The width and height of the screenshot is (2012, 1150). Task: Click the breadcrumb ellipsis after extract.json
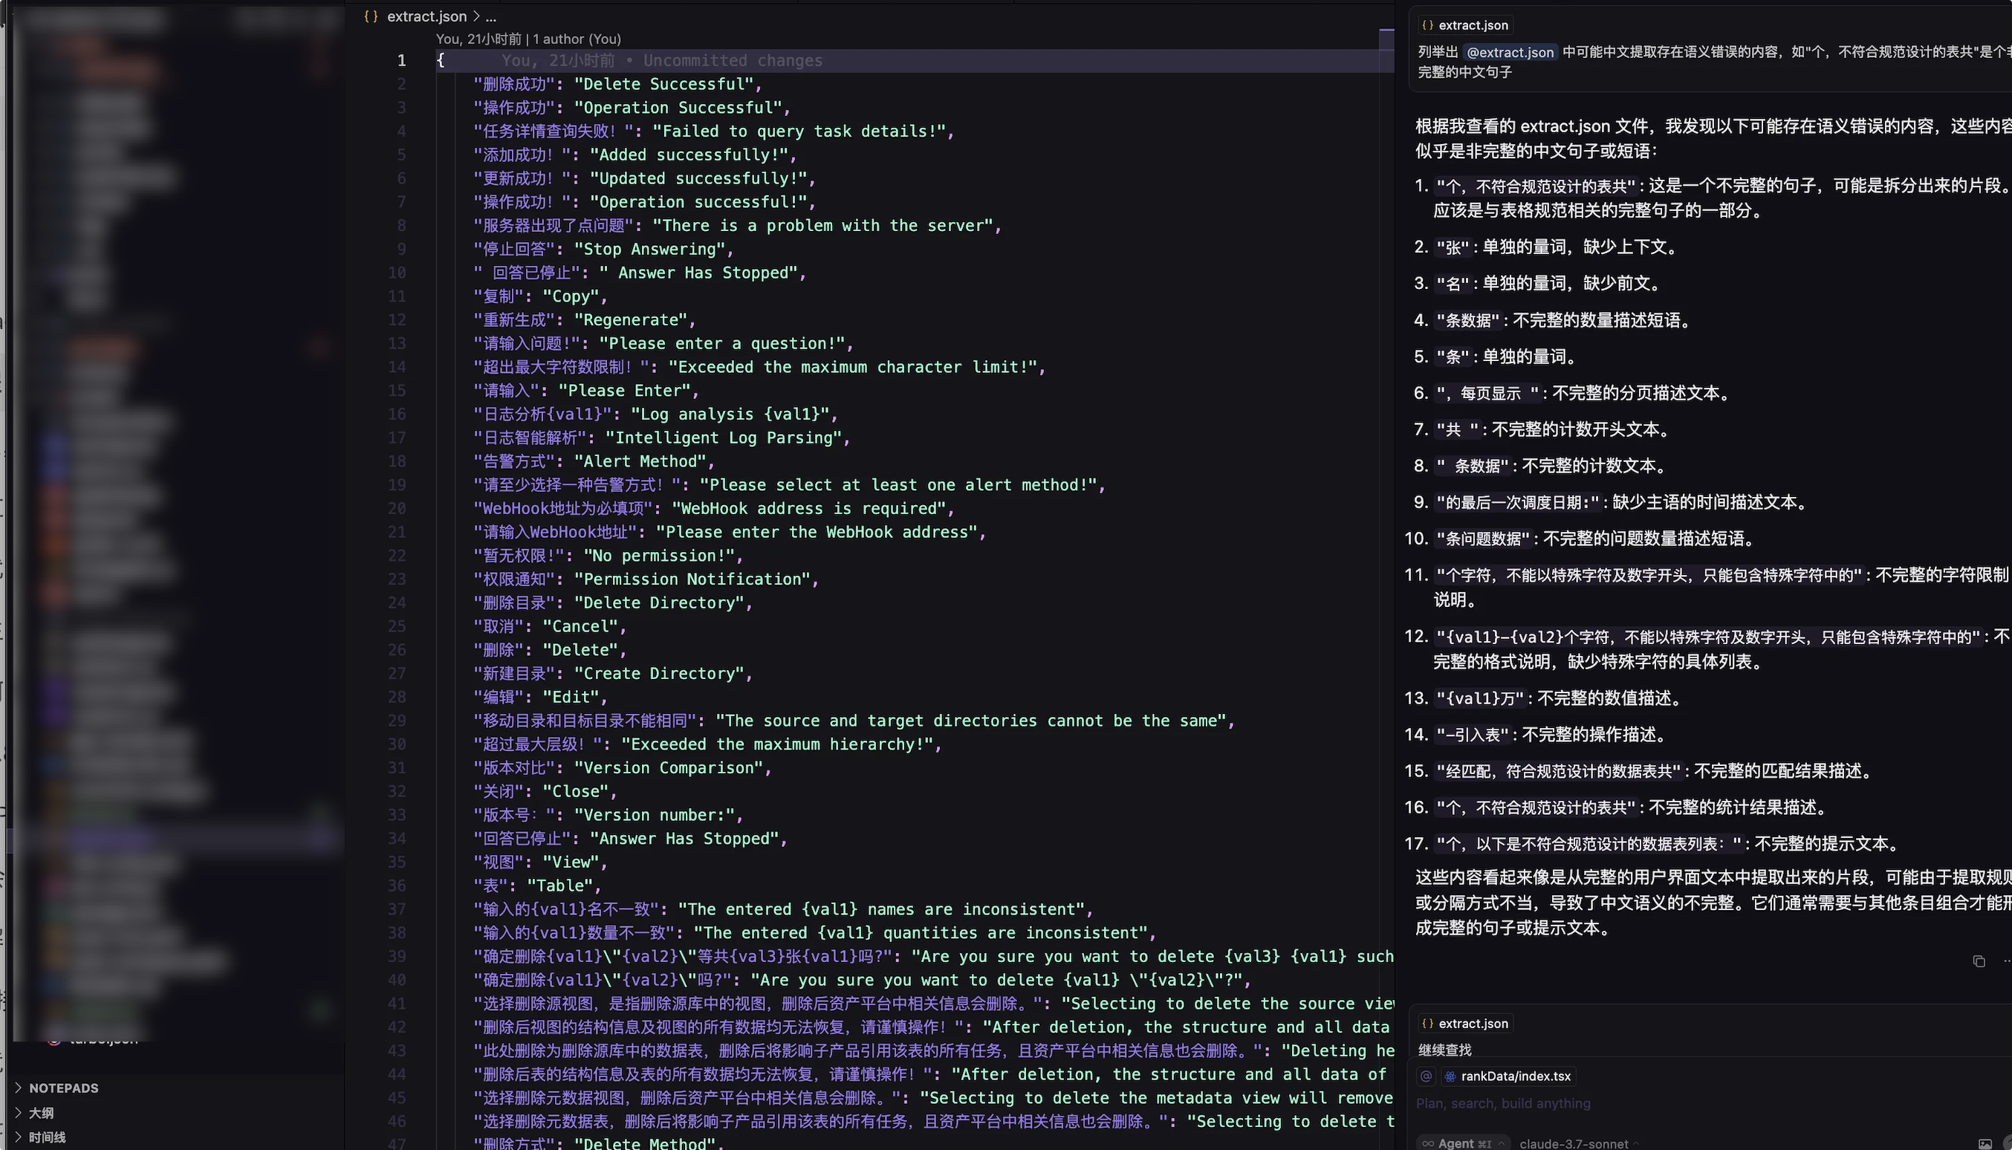click(x=490, y=16)
